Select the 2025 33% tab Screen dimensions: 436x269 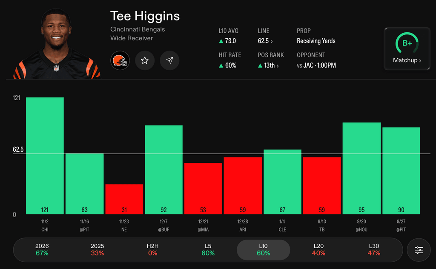pos(98,249)
